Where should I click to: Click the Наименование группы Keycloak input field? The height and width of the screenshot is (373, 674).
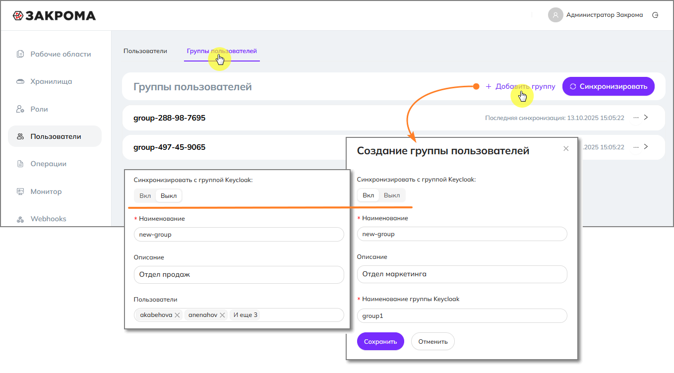462,315
